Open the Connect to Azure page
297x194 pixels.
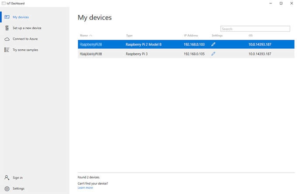click(x=25, y=39)
